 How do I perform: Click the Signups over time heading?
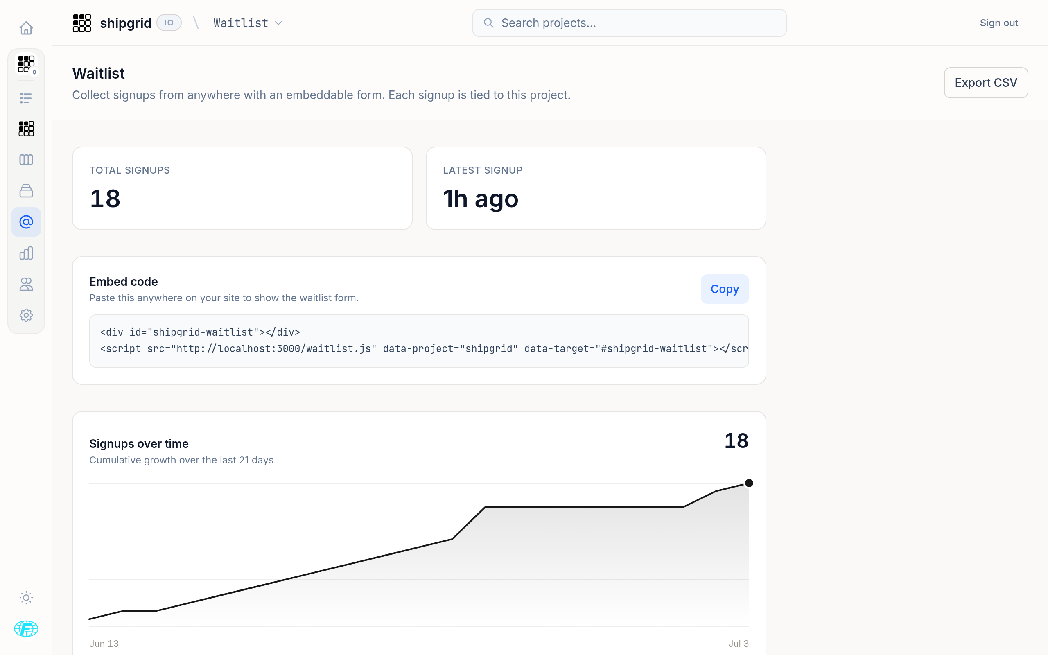click(139, 444)
